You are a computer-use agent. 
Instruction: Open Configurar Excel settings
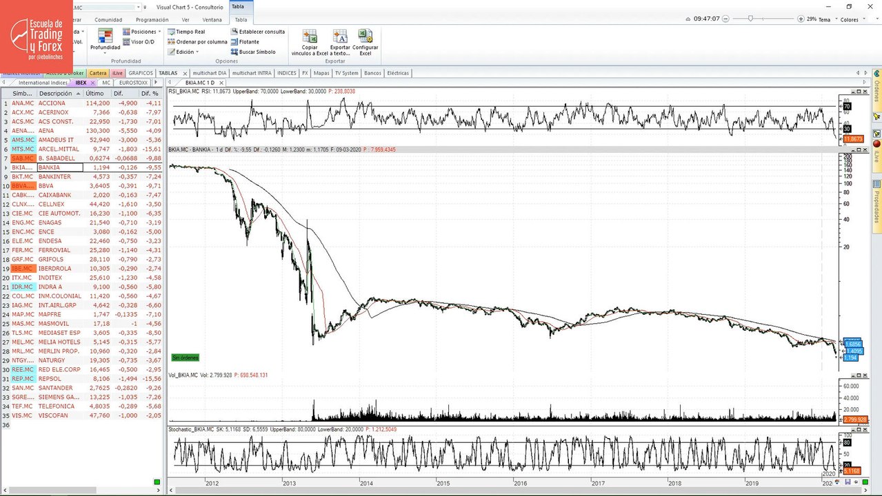365,42
